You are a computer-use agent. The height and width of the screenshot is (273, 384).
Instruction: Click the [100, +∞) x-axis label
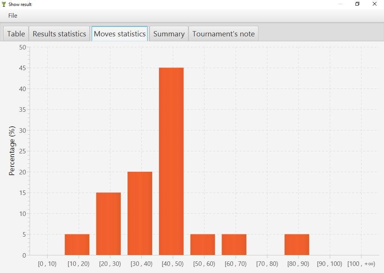click(x=361, y=264)
